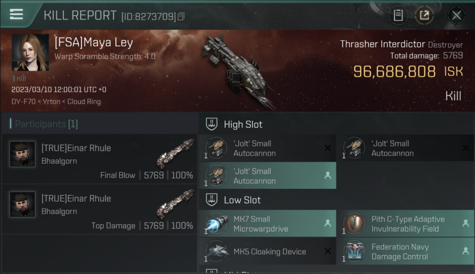Select Federation Navy Damage Control icon
Screen dimensions: 475x274
click(x=354, y=251)
